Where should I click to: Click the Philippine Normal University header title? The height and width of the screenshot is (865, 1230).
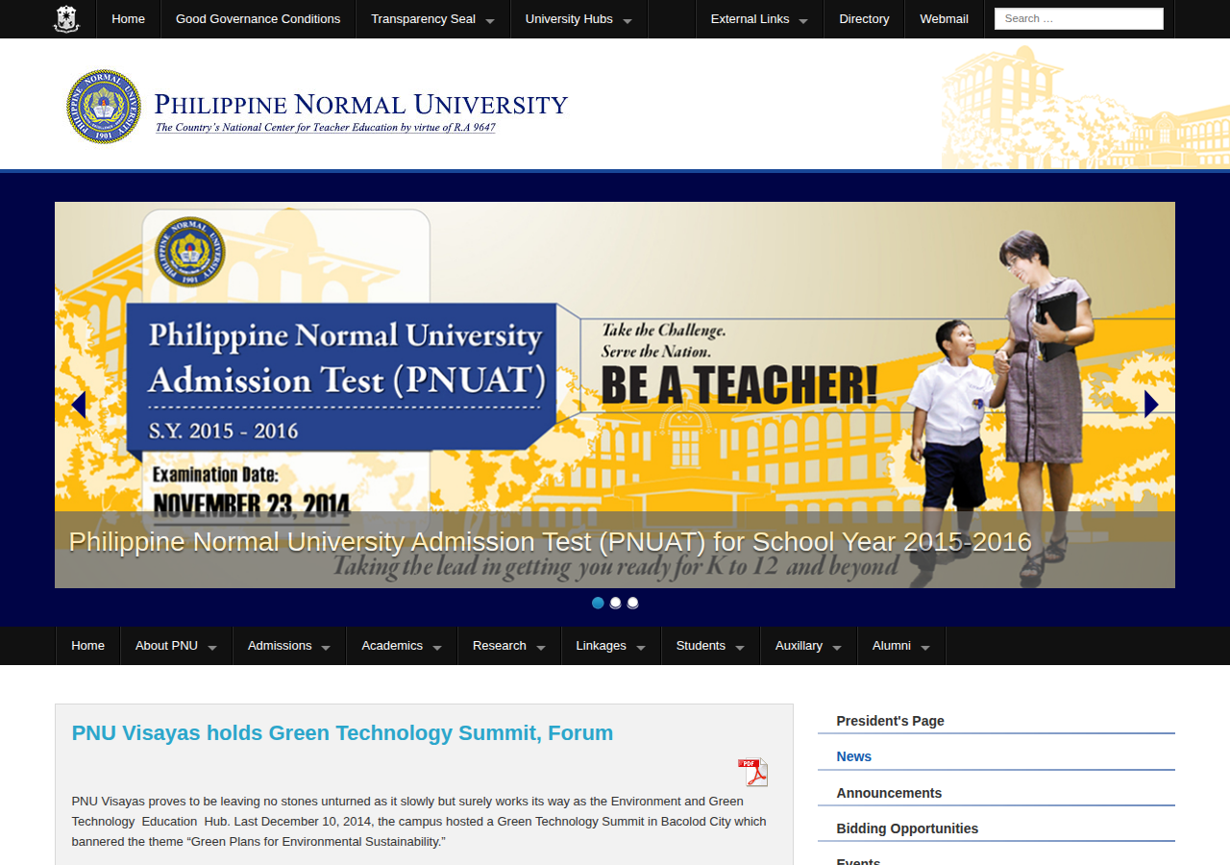click(361, 104)
